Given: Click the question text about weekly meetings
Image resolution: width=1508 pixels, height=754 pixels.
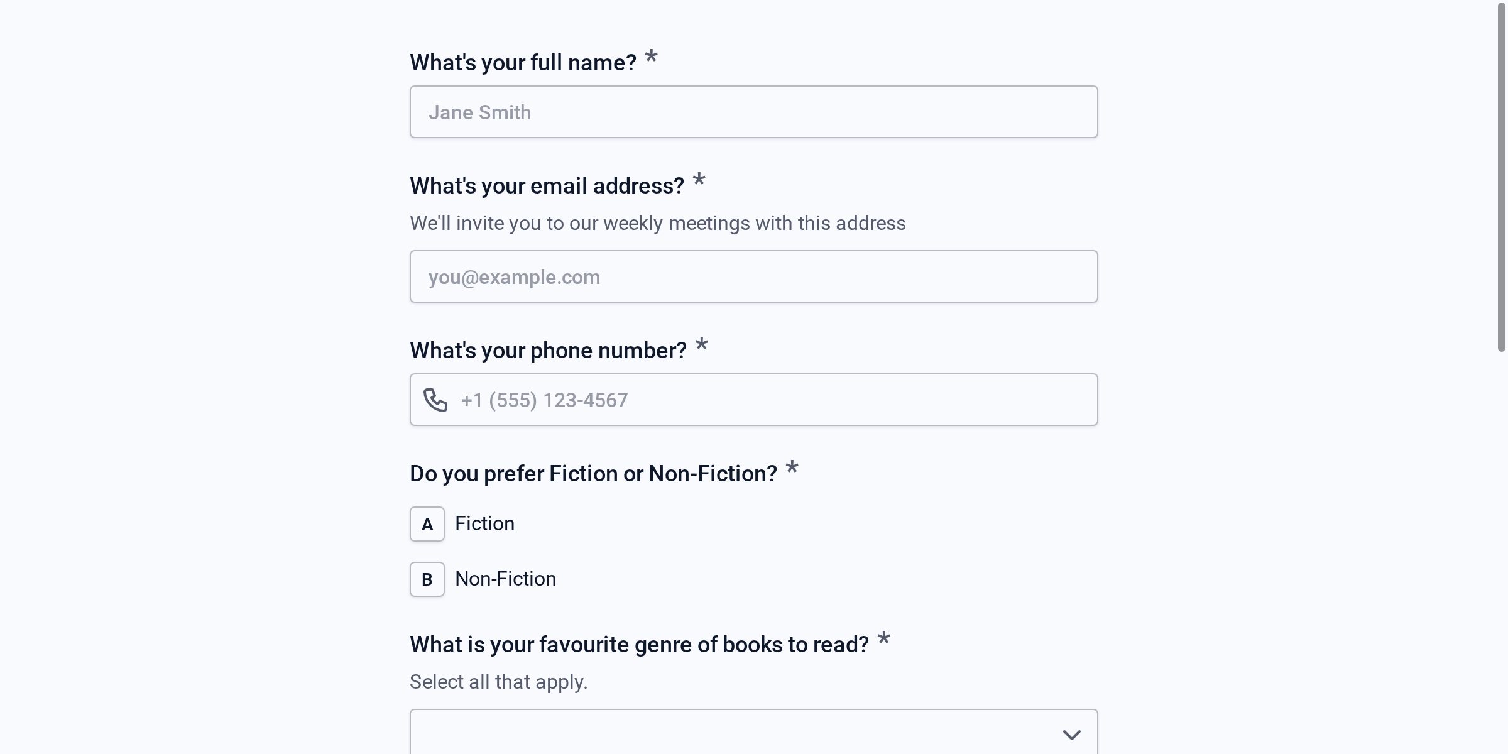Looking at the screenshot, I should (x=657, y=222).
